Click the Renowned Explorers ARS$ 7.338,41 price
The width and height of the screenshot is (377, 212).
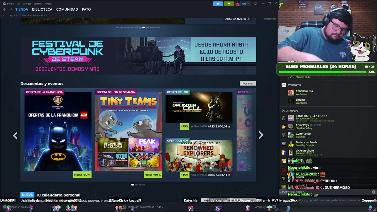click(217, 175)
